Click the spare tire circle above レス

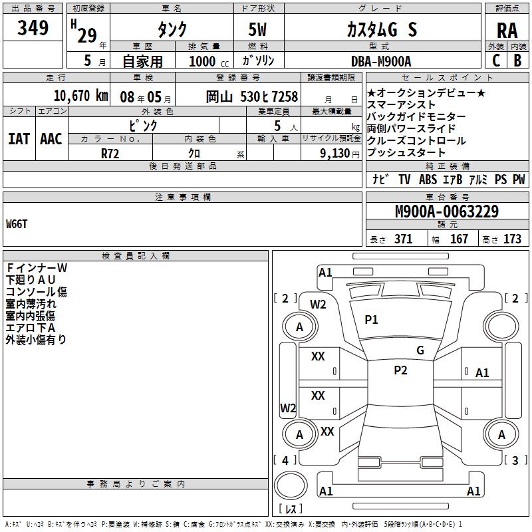pyautogui.click(x=291, y=485)
